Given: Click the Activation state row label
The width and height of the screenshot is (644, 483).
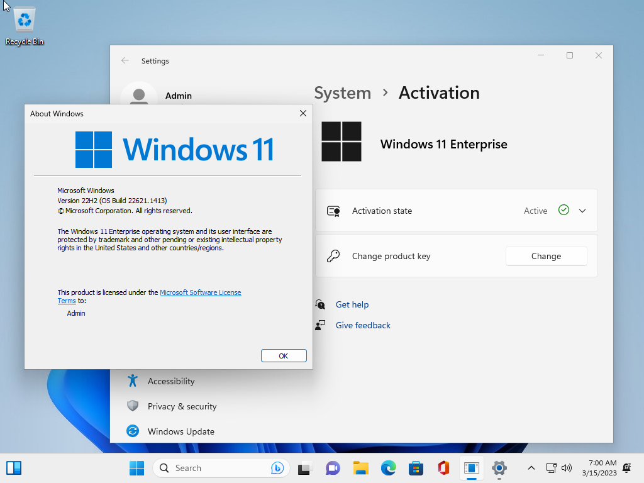Looking at the screenshot, I should point(382,211).
